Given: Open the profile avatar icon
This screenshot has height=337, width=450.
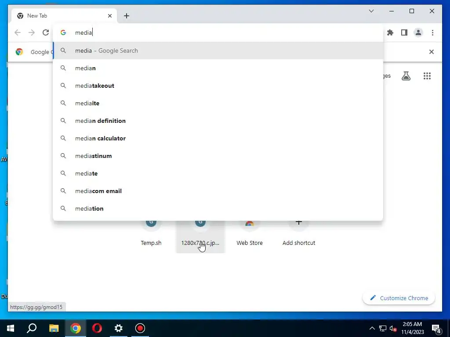Looking at the screenshot, I should 418,32.
